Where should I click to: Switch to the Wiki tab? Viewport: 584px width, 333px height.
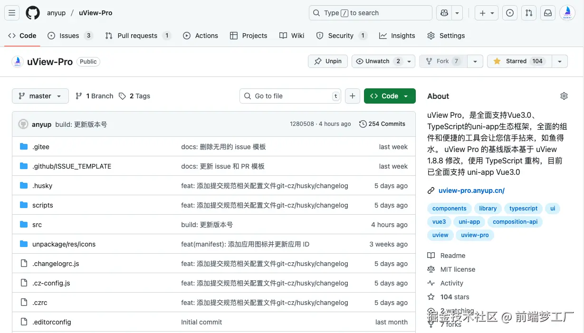point(292,36)
